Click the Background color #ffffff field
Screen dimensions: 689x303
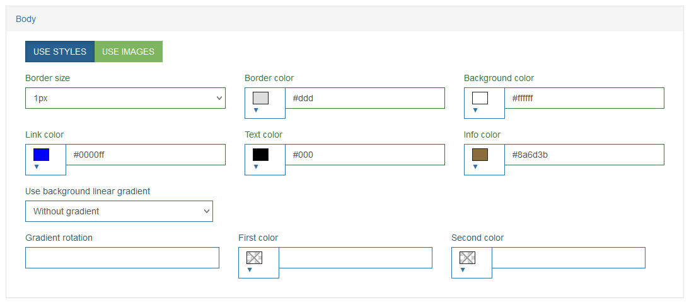click(x=584, y=98)
